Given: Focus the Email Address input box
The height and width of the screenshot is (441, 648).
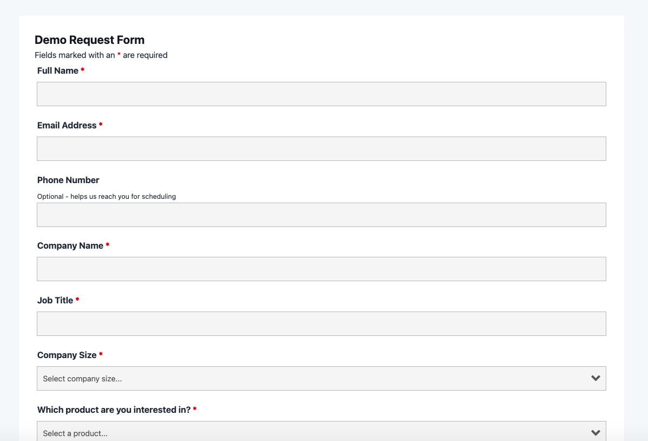Looking at the screenshot, I should point(321,148).
